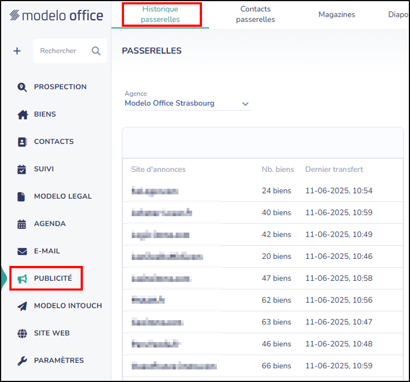Click the Suivi calendar-check icon
Viewport: 410px width, 382px height.
(21, 169)
